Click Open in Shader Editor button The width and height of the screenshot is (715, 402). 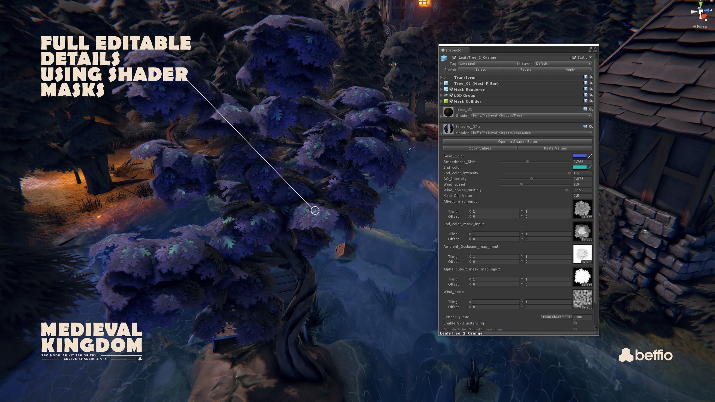tap(518, 142)
